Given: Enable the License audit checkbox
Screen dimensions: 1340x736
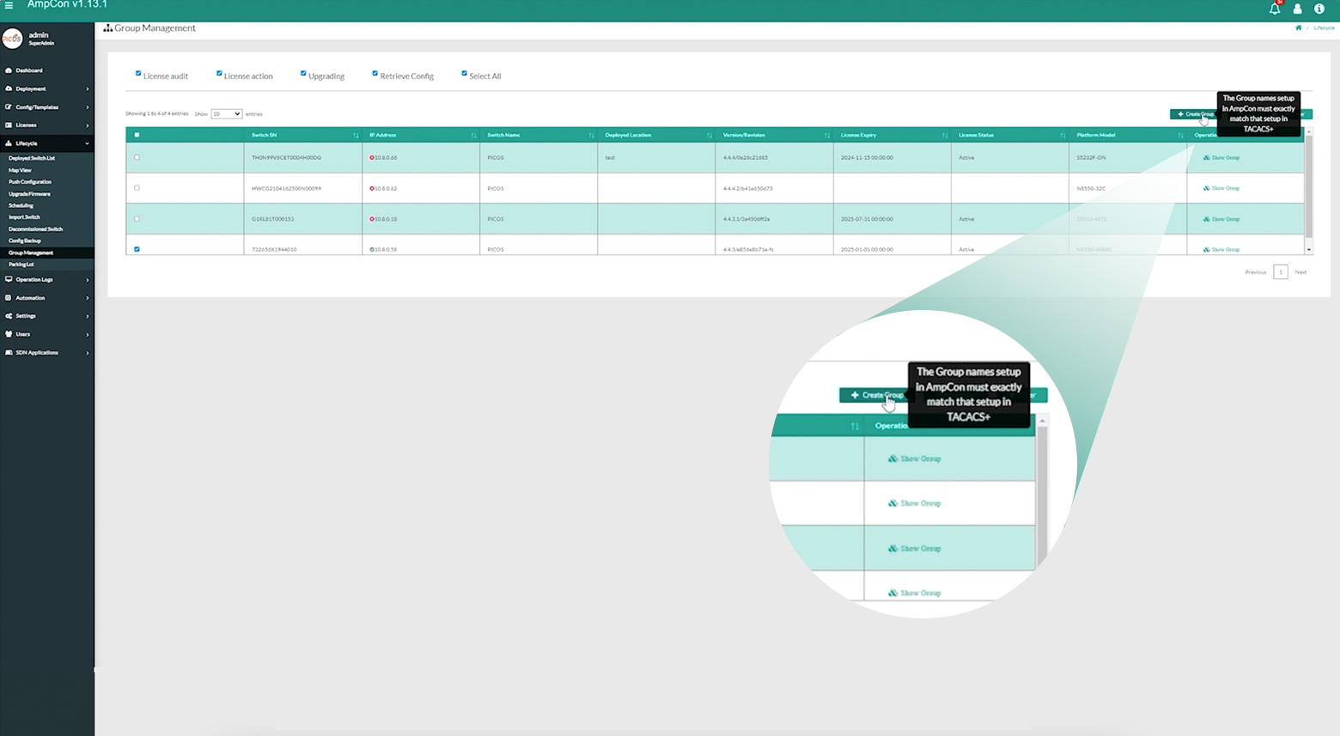Looking at the screenshot, I should [139, 73].
